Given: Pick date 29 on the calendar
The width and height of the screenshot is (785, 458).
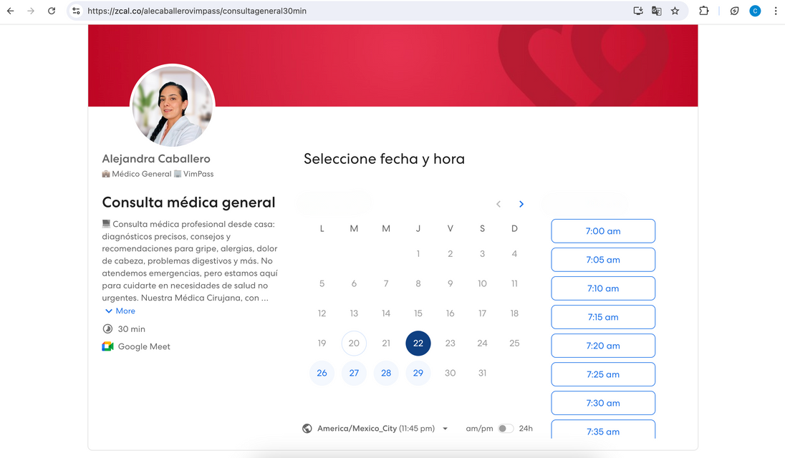Looking at the screenshot, I should (418, 373).
